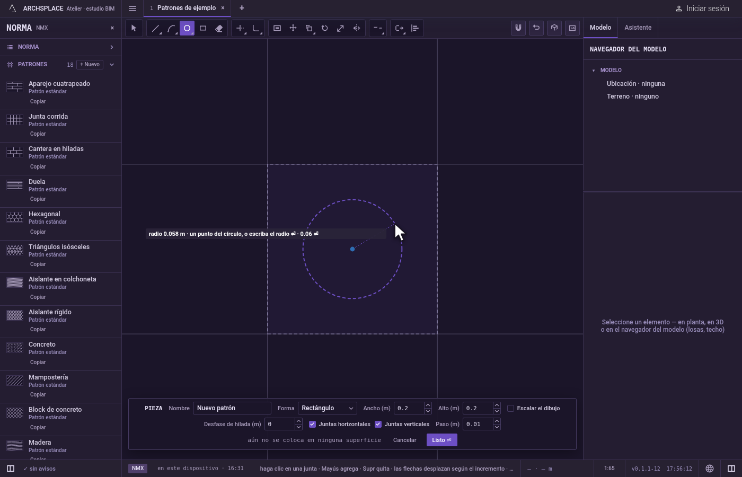Activate the eraser tool
The width and height of the screenshot is (742, 477).
pos(219,28)
